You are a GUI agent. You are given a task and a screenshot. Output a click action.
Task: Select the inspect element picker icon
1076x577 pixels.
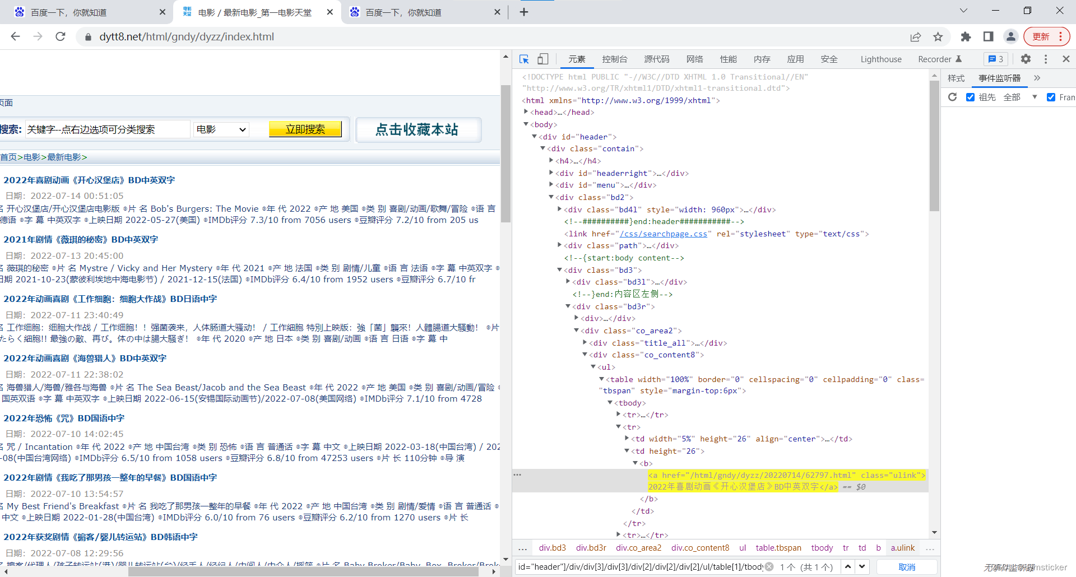pyautogui.click(x=524, y=59)
